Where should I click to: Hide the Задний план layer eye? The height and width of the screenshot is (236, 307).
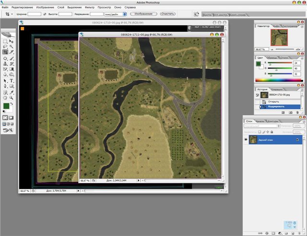[x=246, y=140]
